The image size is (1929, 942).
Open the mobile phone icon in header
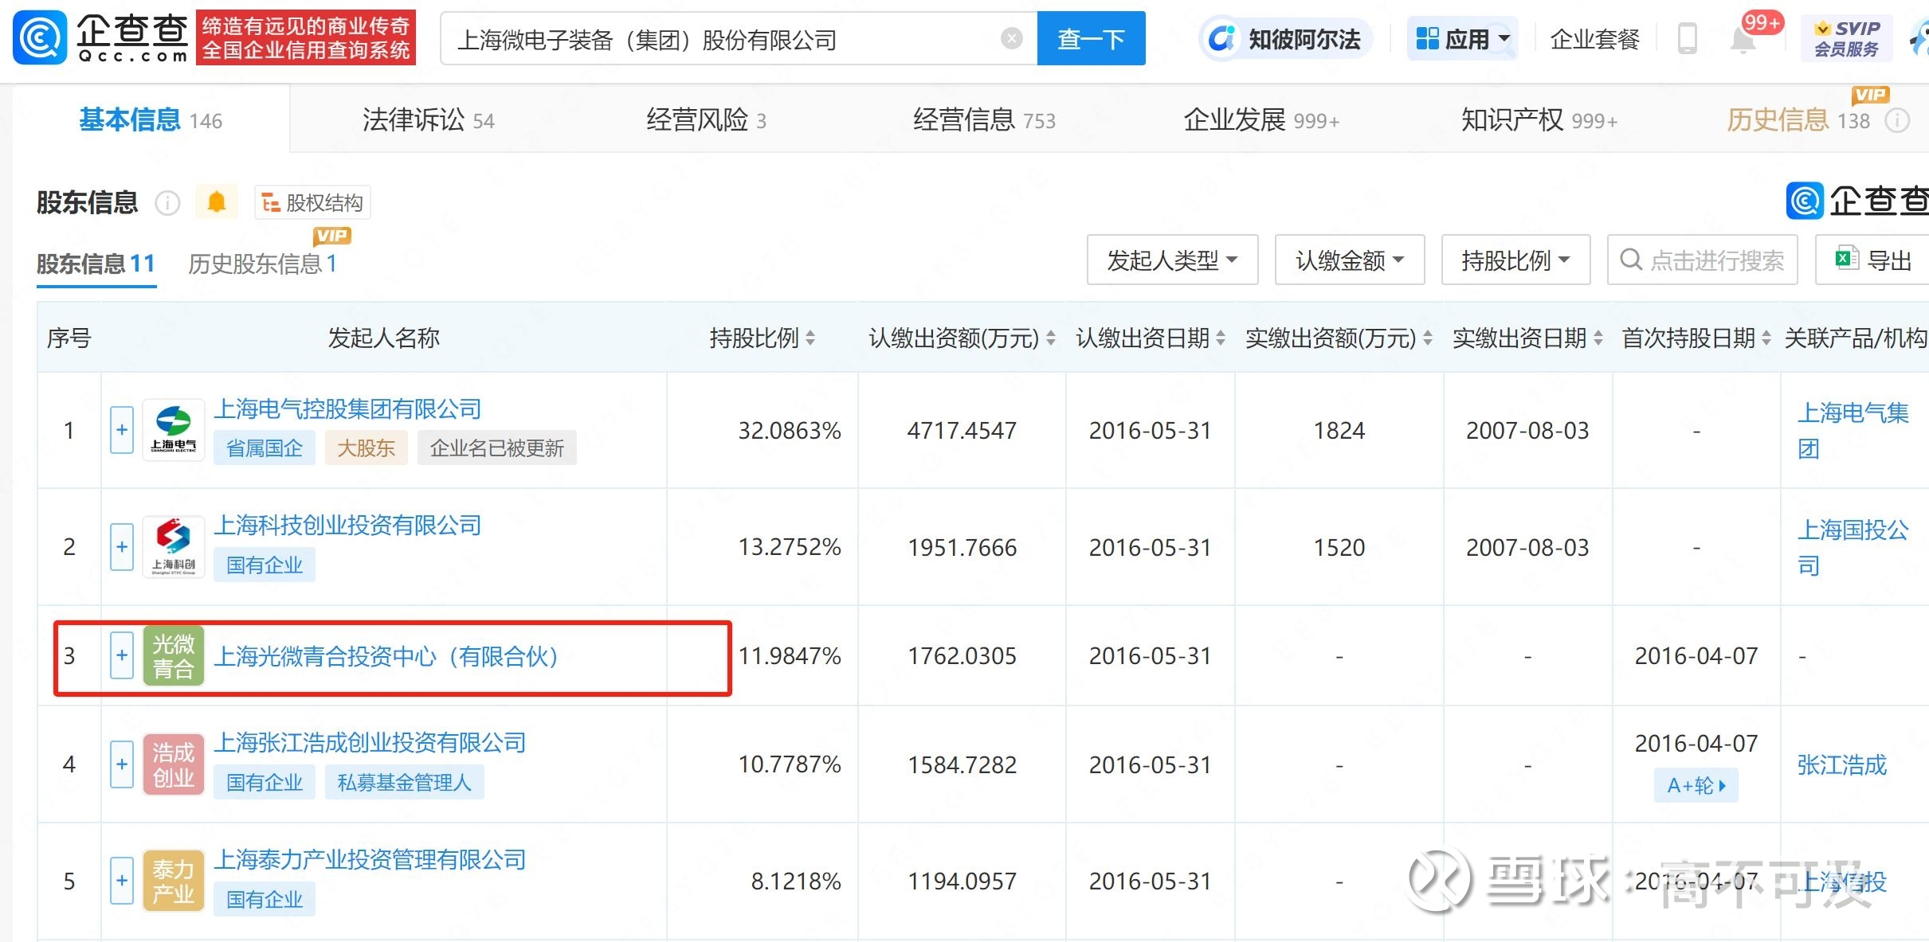point(1687,38)
